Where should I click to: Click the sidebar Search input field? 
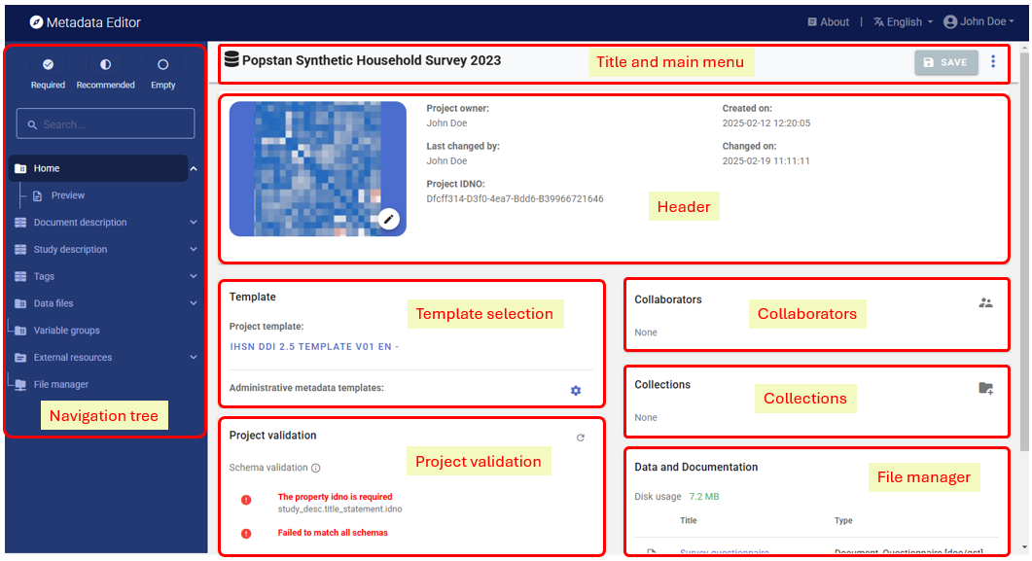click(105, 123)
